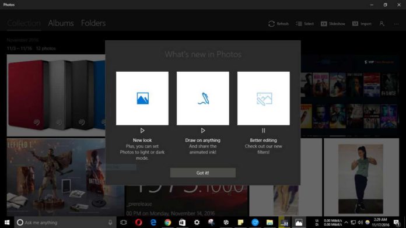Restore the Photos window

pyautogui.click(x=385, y=5)
